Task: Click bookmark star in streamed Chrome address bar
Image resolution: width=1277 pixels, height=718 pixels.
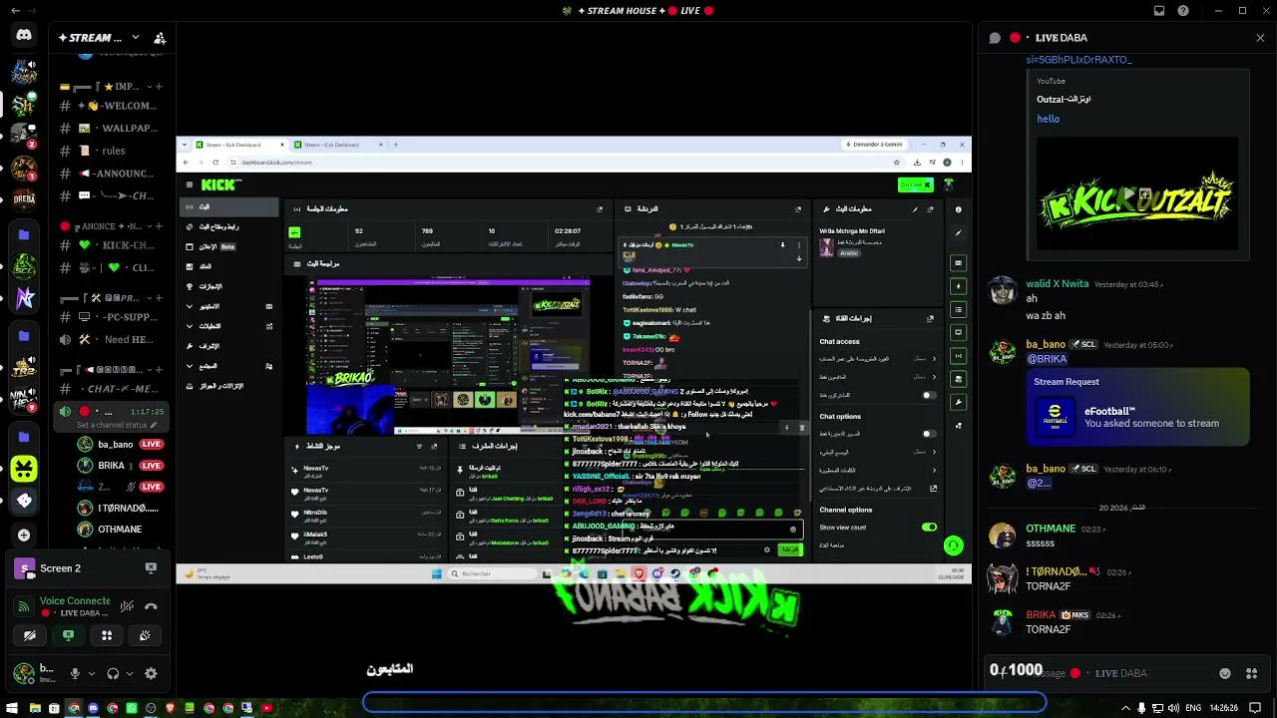Action: [897, 163]
